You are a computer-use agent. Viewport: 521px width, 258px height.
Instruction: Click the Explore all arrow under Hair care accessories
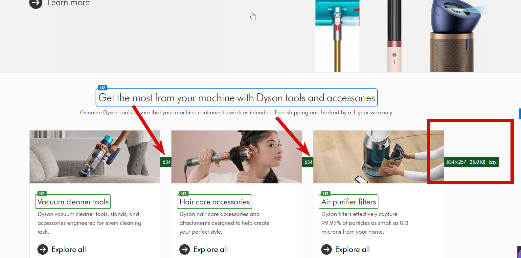185,249
